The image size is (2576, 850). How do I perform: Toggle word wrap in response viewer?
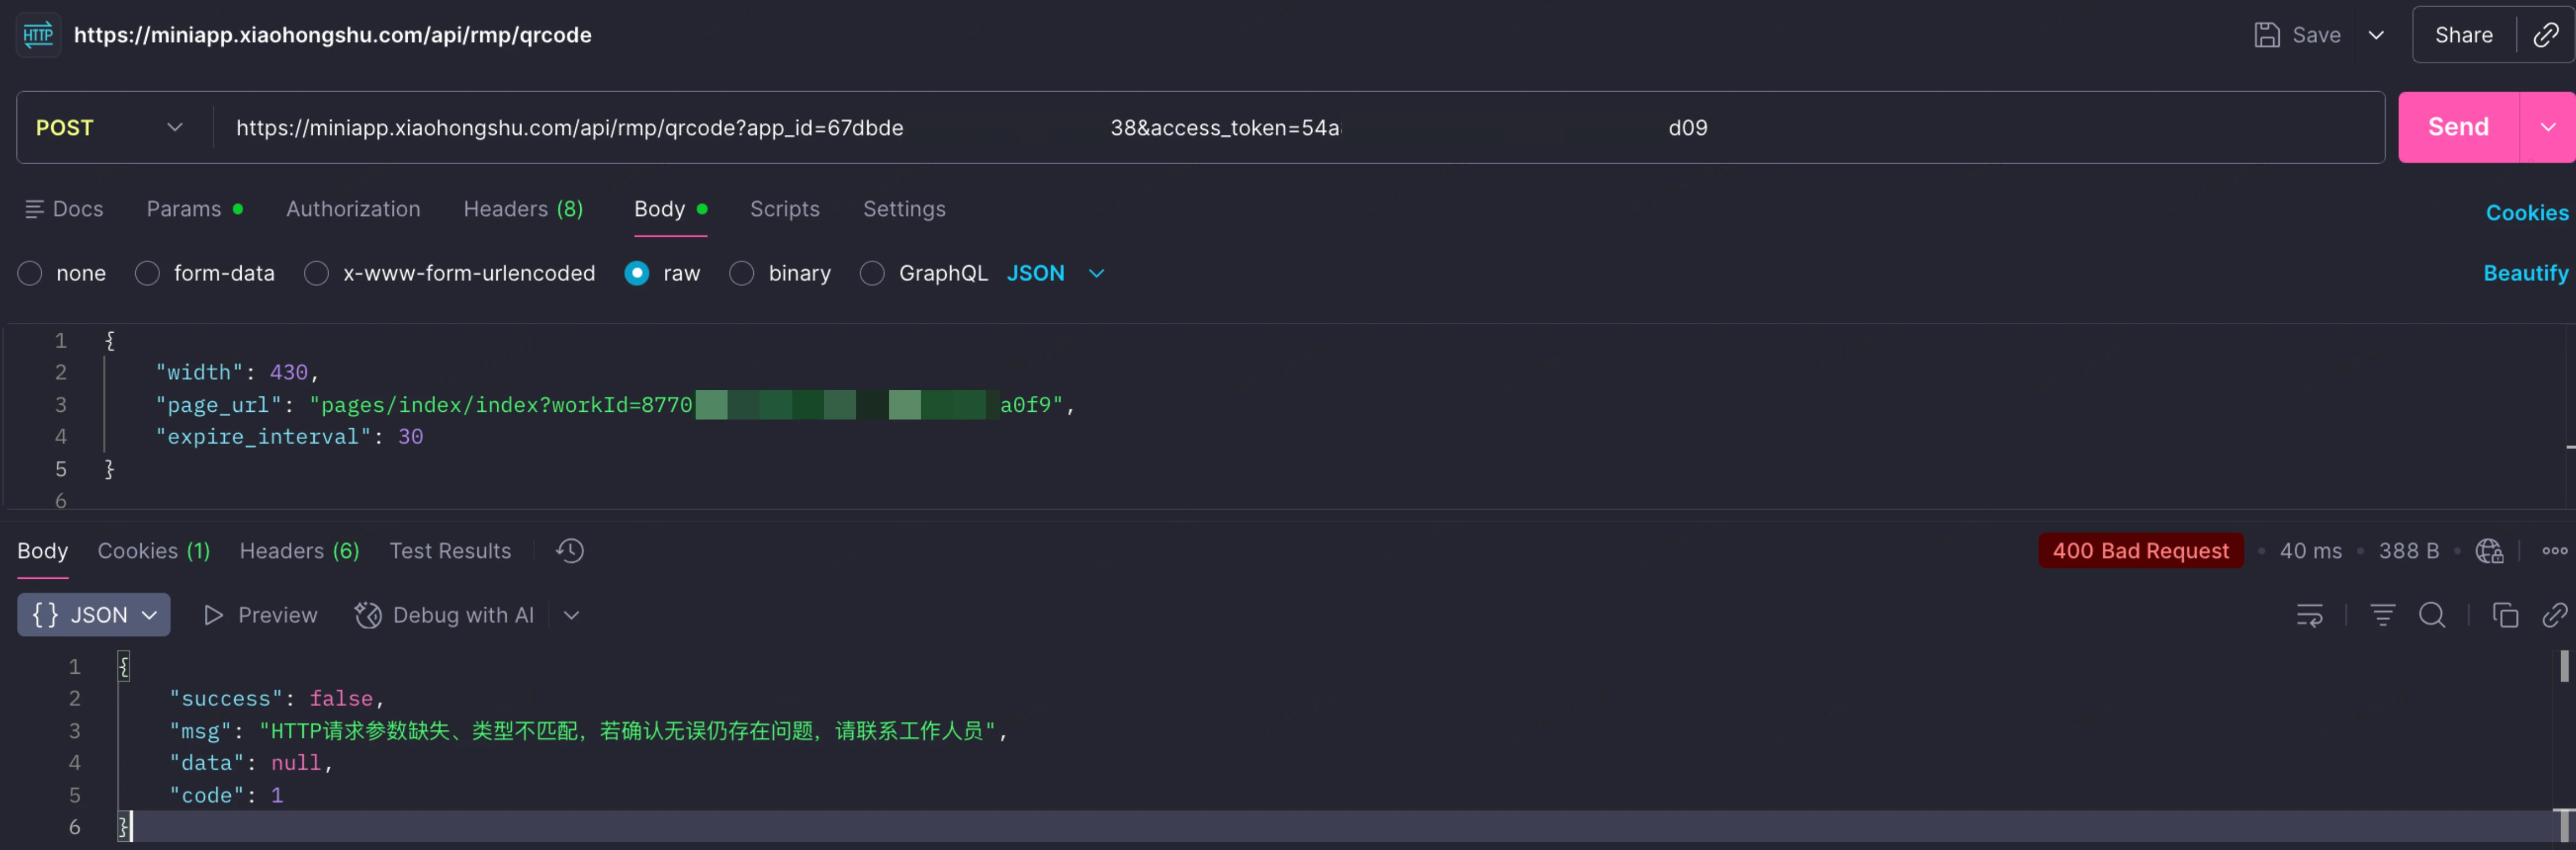(x=2309, y=616)
